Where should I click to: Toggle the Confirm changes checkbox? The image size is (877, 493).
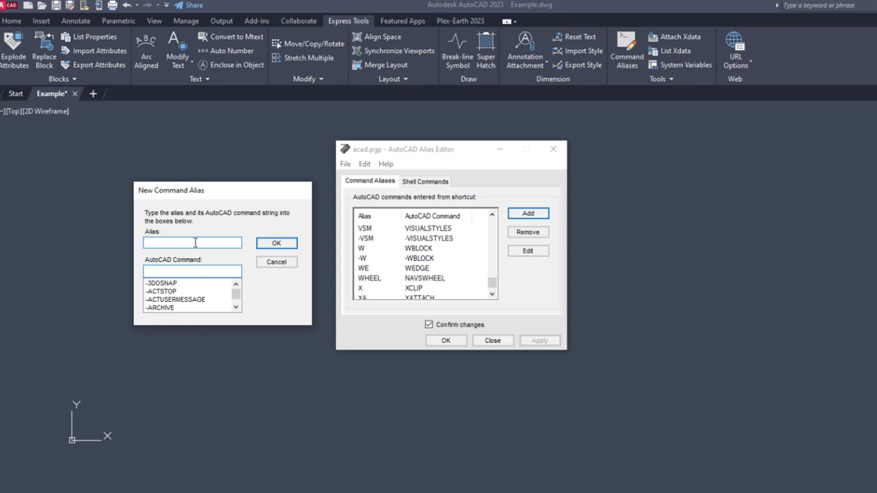coord(429,324)
